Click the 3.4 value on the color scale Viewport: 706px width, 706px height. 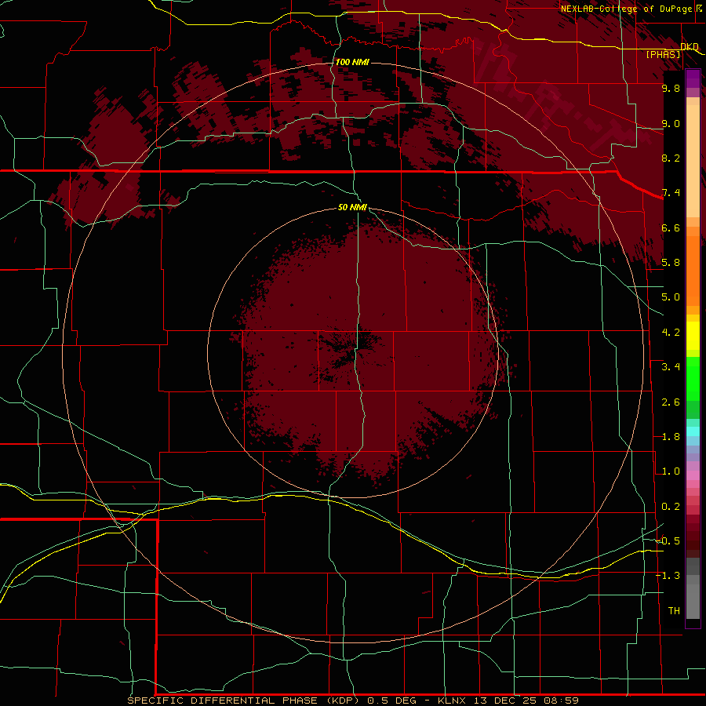point(671,367)
